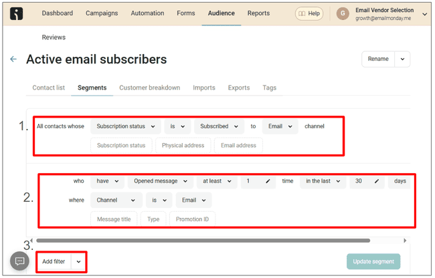The height and width of the screenshot is (278, 435).
Task: Click the Message title field
Action: [x=114, y=219]
